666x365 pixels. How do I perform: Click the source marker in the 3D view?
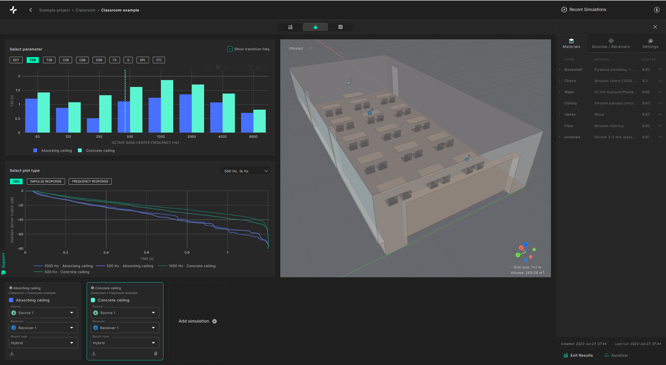click(x=349, y=83)
